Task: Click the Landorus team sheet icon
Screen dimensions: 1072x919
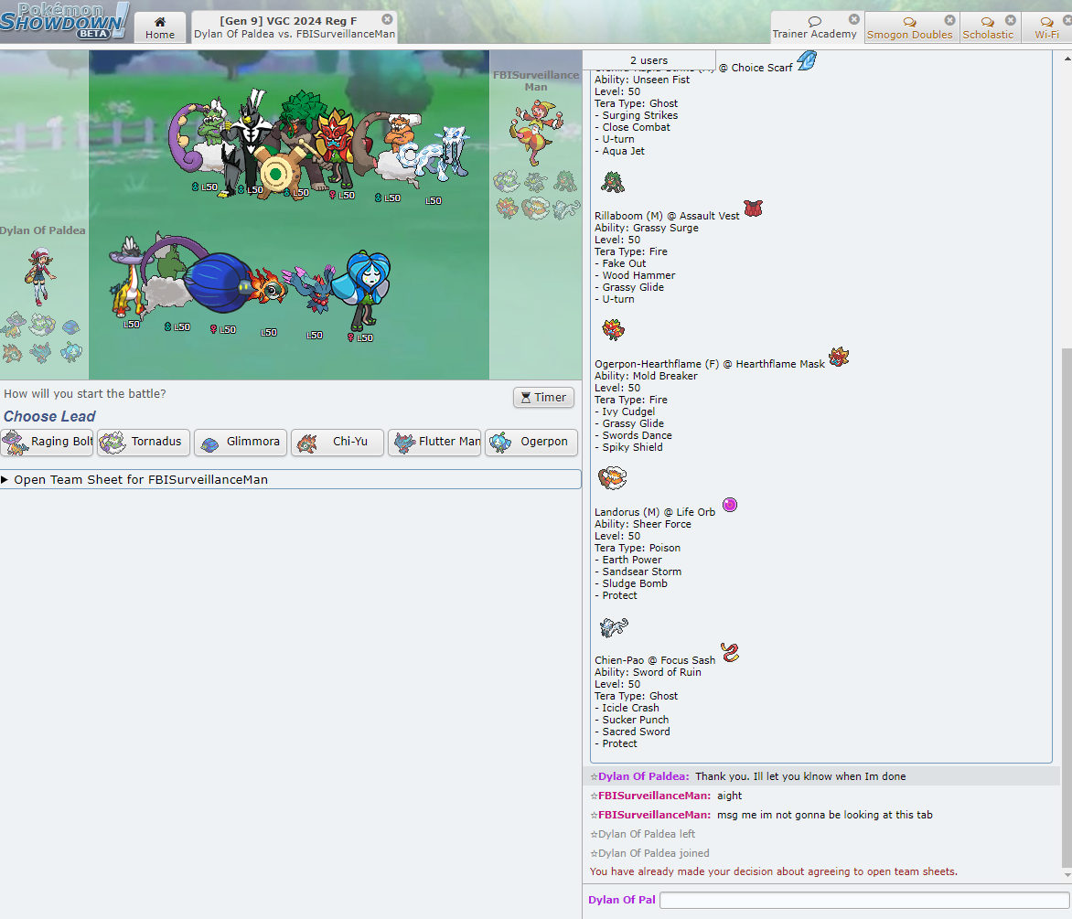Action: click(613, 477)
